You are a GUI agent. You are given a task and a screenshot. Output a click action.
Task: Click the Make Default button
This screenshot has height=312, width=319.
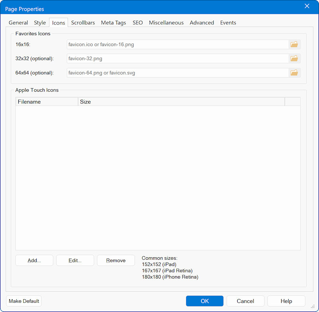tap(24, 301)
